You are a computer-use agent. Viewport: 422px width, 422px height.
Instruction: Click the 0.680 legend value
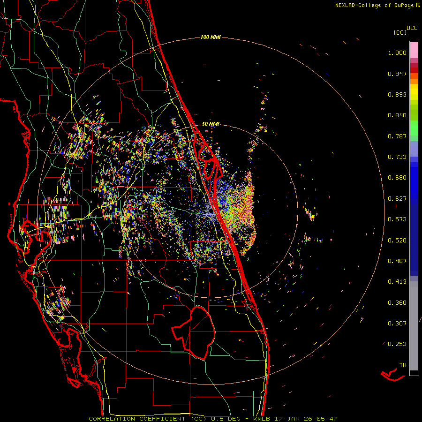coord(397,178)
